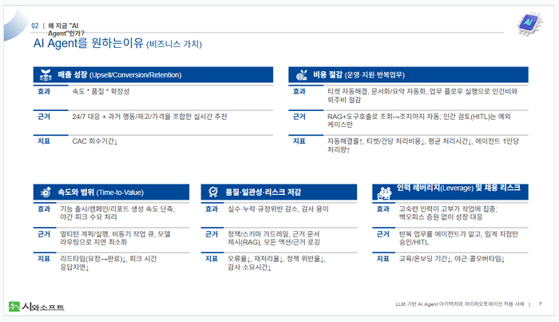Click 효과 label in 비용 절감 section

click(x=299, y=92)
